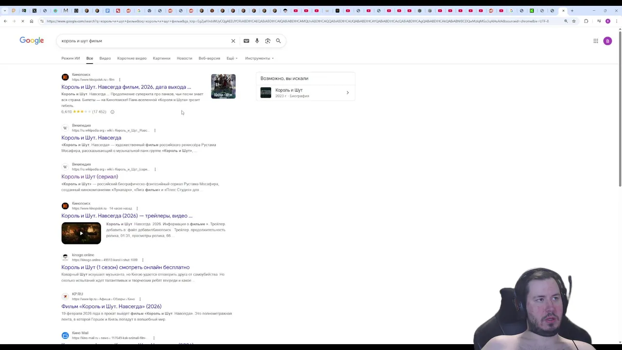Open the Google apps grid
Screen dimensions: 622x350
[596, 41]
